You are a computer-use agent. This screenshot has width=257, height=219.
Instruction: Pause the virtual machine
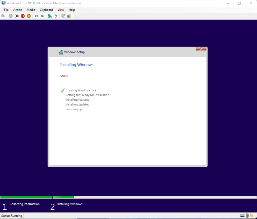tap(36, 16)
